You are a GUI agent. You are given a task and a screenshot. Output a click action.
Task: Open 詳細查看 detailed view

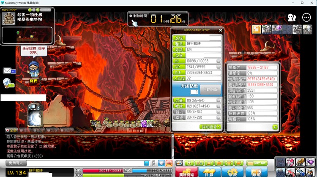coord(210,127)
